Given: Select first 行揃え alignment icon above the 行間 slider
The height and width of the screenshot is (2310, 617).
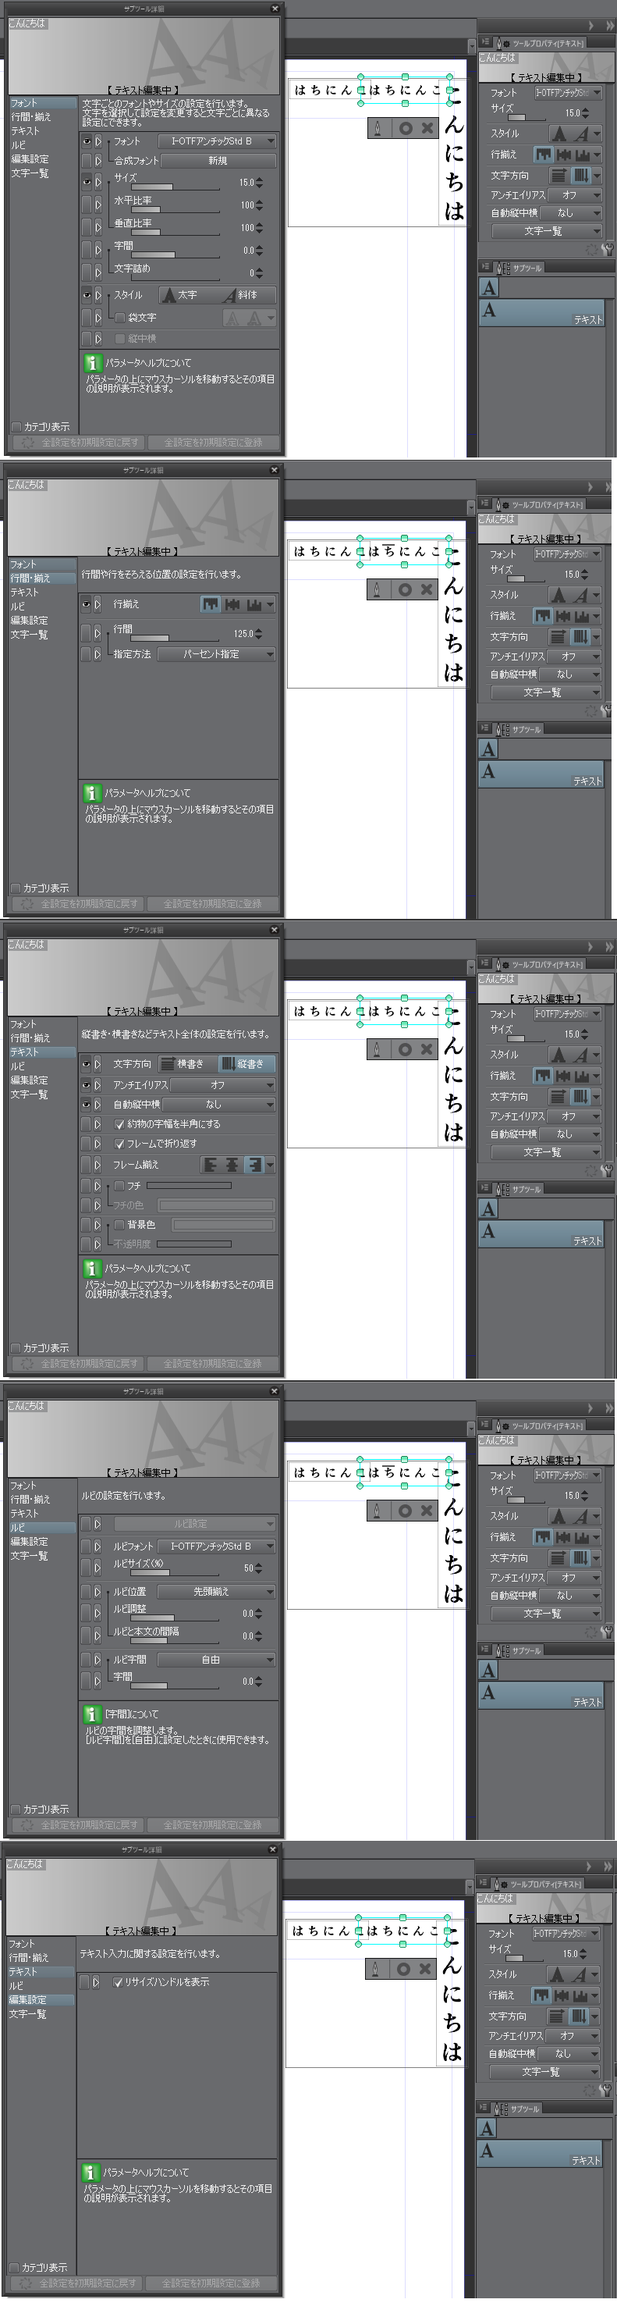Looking at the screenshot, I should coord(211,604).
